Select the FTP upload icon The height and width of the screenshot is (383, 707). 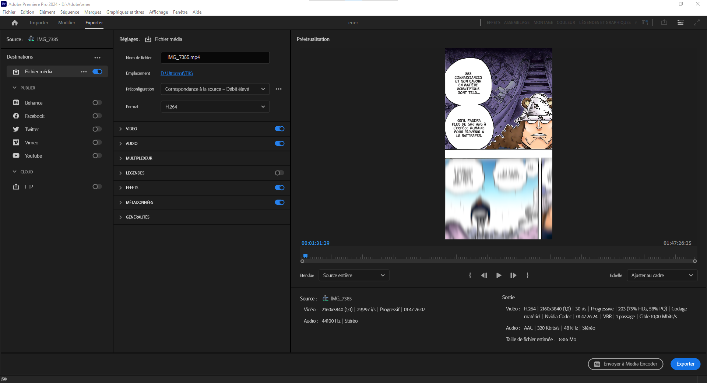click(x=16, y=187)
